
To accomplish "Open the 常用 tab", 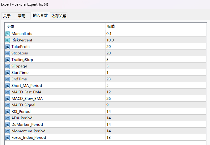I will point(22,16).
